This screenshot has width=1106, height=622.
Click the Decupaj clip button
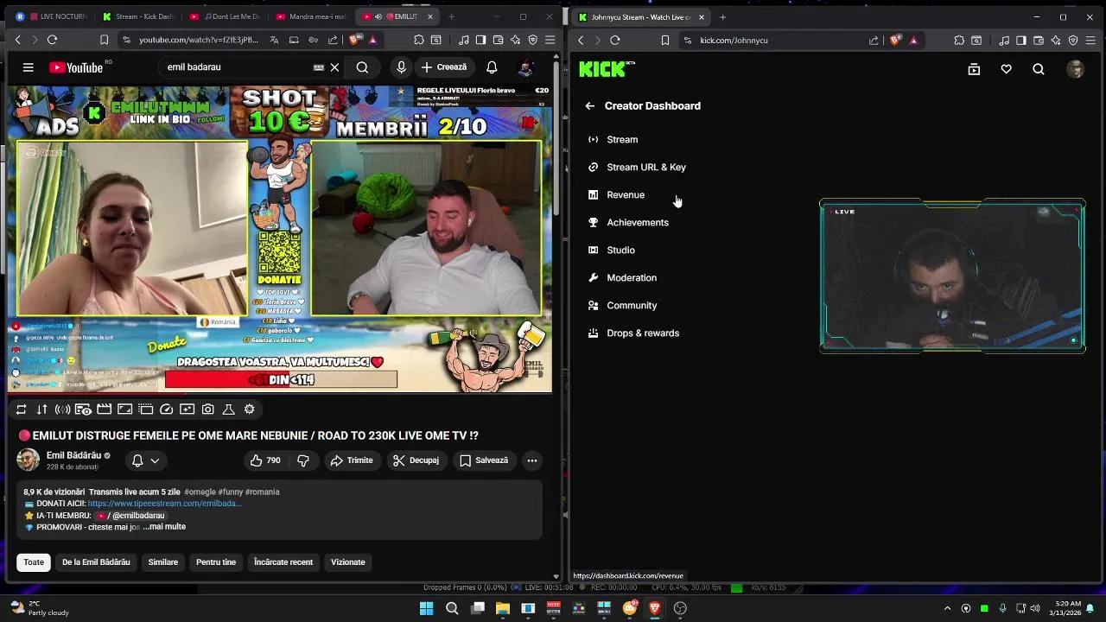[x=416, y=460]
